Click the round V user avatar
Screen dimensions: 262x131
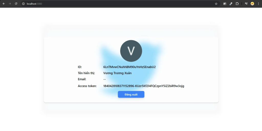click(131, 51)
